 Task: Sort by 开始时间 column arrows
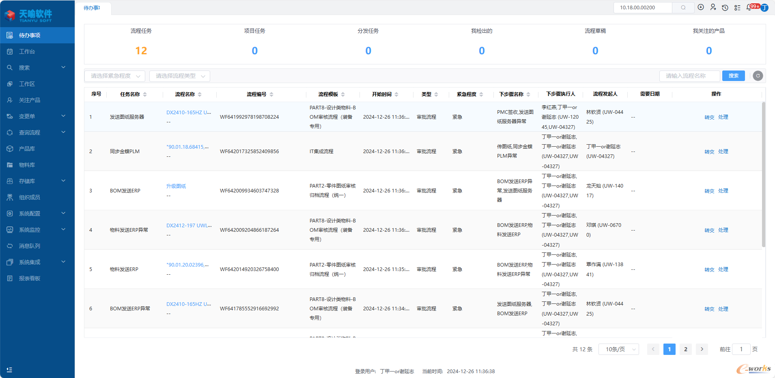[x=396, y=94]
